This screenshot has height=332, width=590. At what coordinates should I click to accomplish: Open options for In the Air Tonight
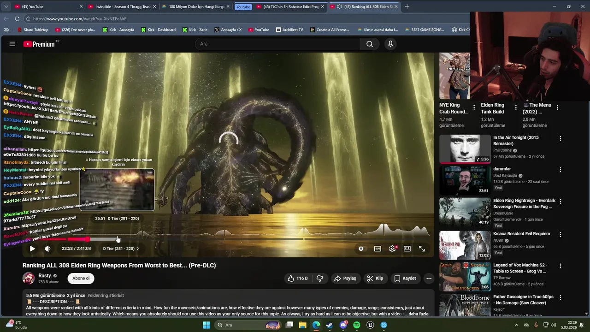(x=560, y=138)
